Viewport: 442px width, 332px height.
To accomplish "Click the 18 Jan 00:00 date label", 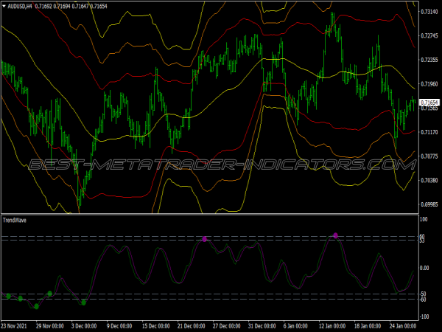I will click(x=368, y=326).
